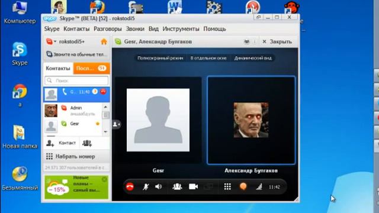This screenshot has width=379, height=213.
Task: Click the contact list scrollbar thumb
Action: 105,115
